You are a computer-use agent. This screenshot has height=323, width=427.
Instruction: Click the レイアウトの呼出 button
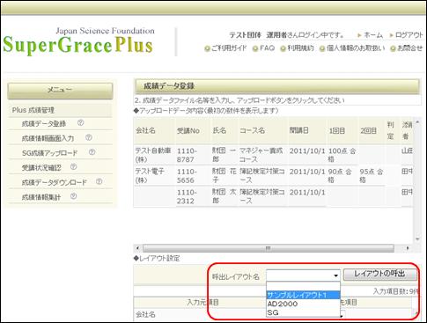point(379,275)
